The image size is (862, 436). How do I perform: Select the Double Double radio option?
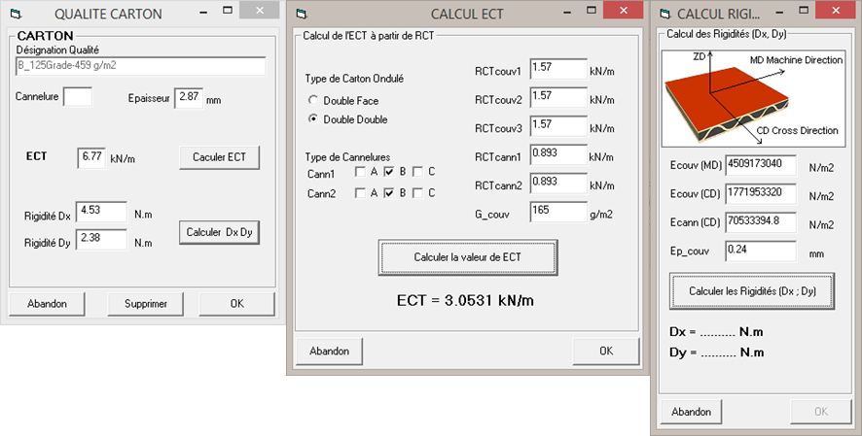coord(313,119)
